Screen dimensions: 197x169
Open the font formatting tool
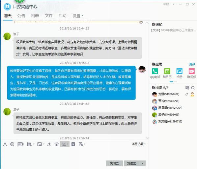(5, 144)
